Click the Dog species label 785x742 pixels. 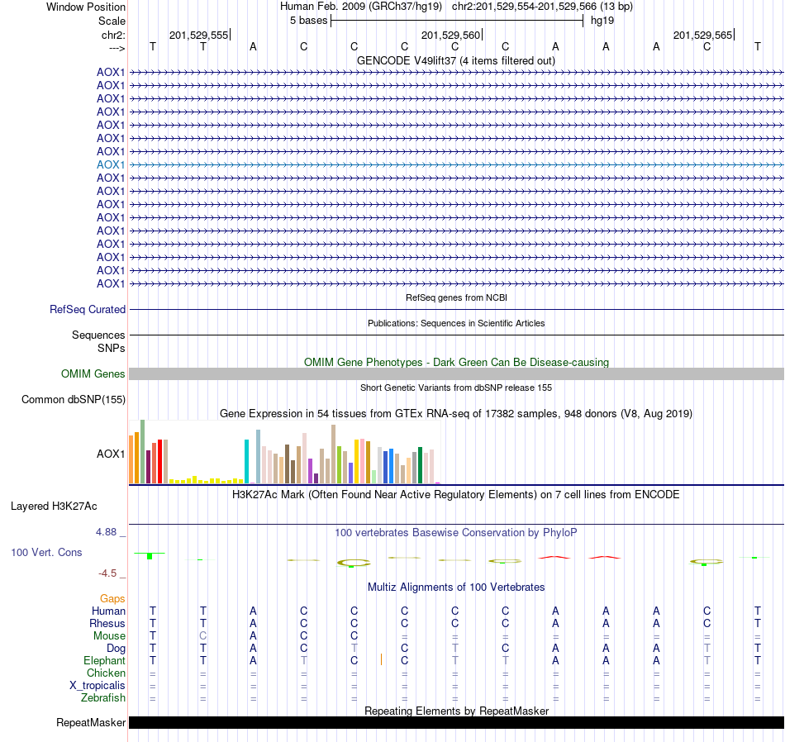(x=117, y=649)
